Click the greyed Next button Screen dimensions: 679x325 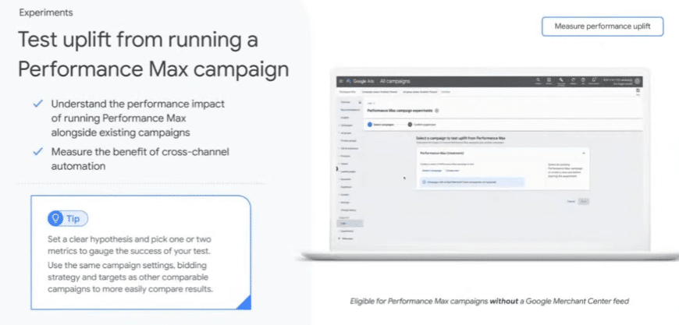(x=583, y=201)
